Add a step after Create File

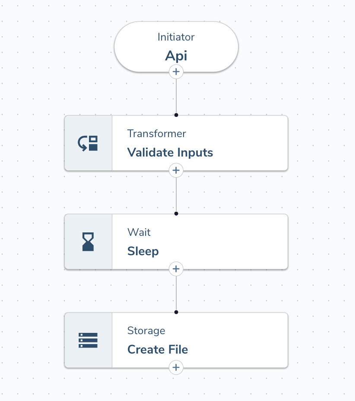pyautogui.click(x=176, y=368)
